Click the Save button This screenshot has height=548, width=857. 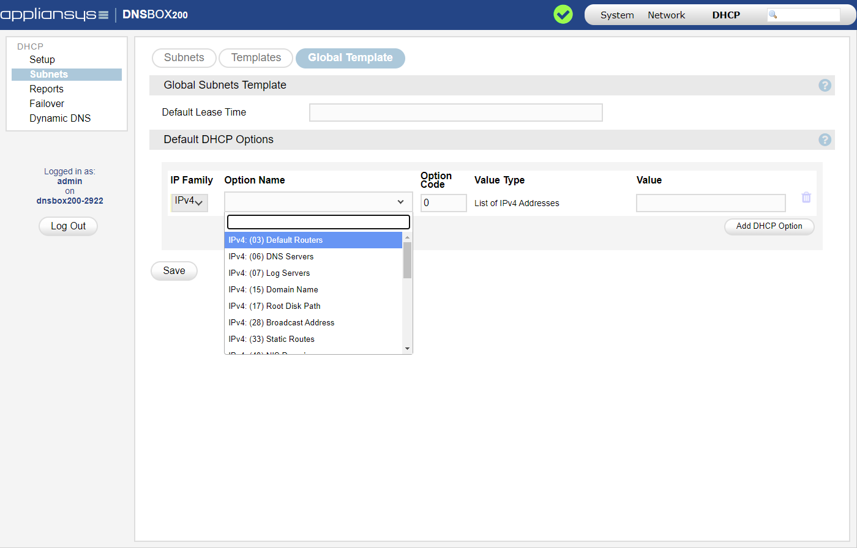[174, 271]
